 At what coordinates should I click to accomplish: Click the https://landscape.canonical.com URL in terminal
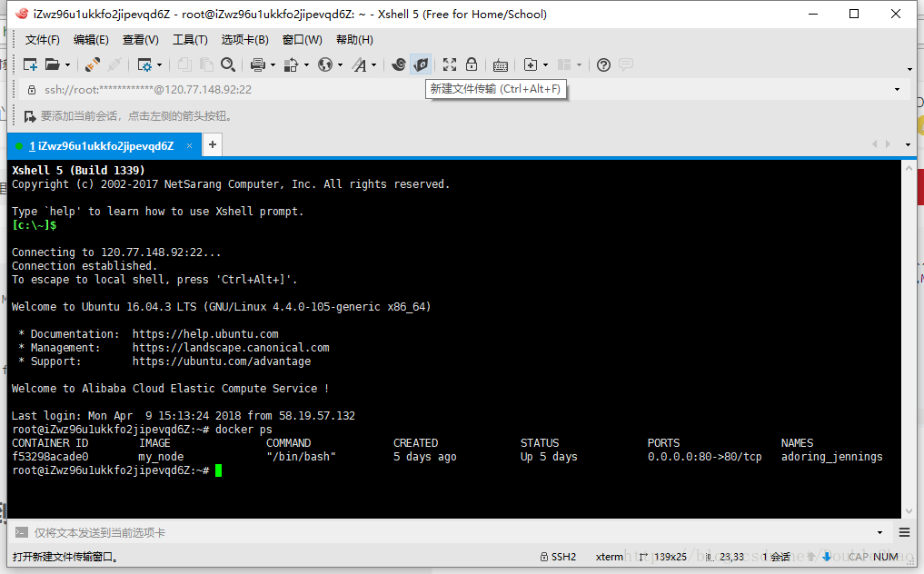(231, 348)
